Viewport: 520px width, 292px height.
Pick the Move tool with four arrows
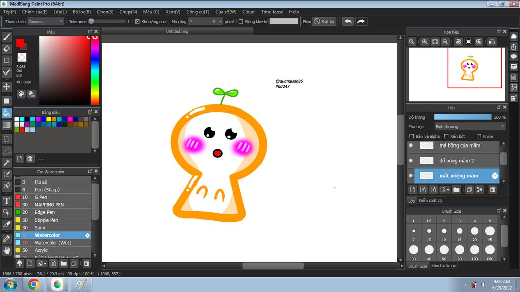click(x=6, y=87)
